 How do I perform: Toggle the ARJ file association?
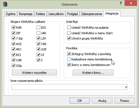tap(13, 49)
